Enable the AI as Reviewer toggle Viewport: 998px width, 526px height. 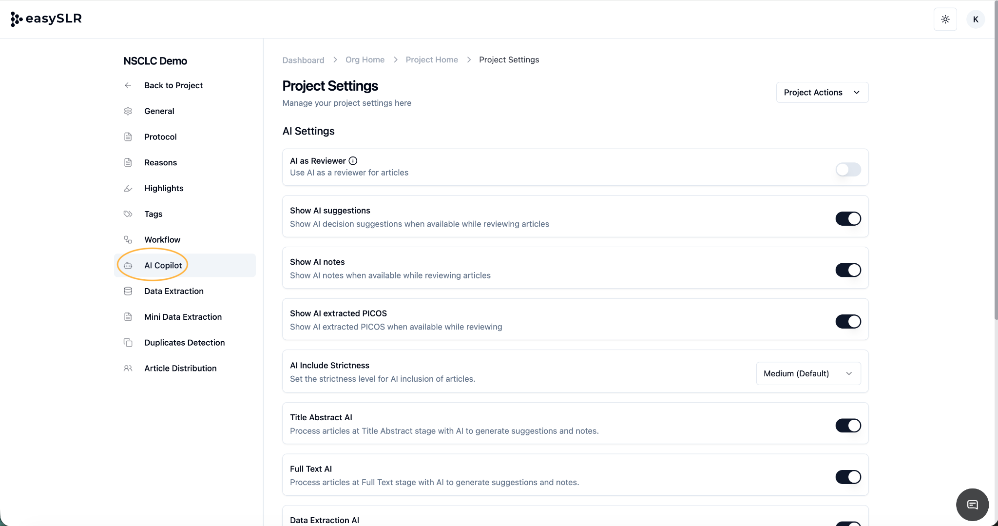[848, 170]
